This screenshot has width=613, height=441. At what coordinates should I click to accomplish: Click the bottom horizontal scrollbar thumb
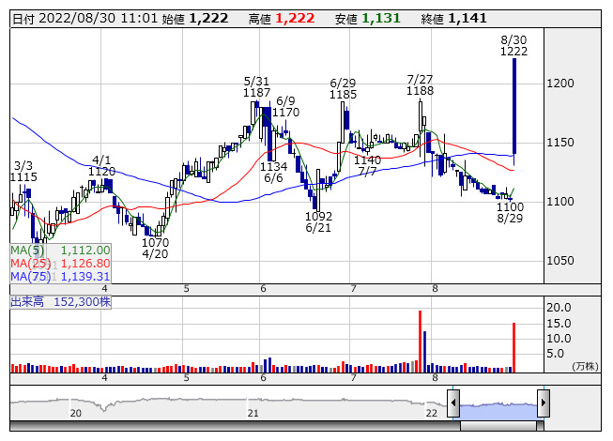tap(498, 426)
